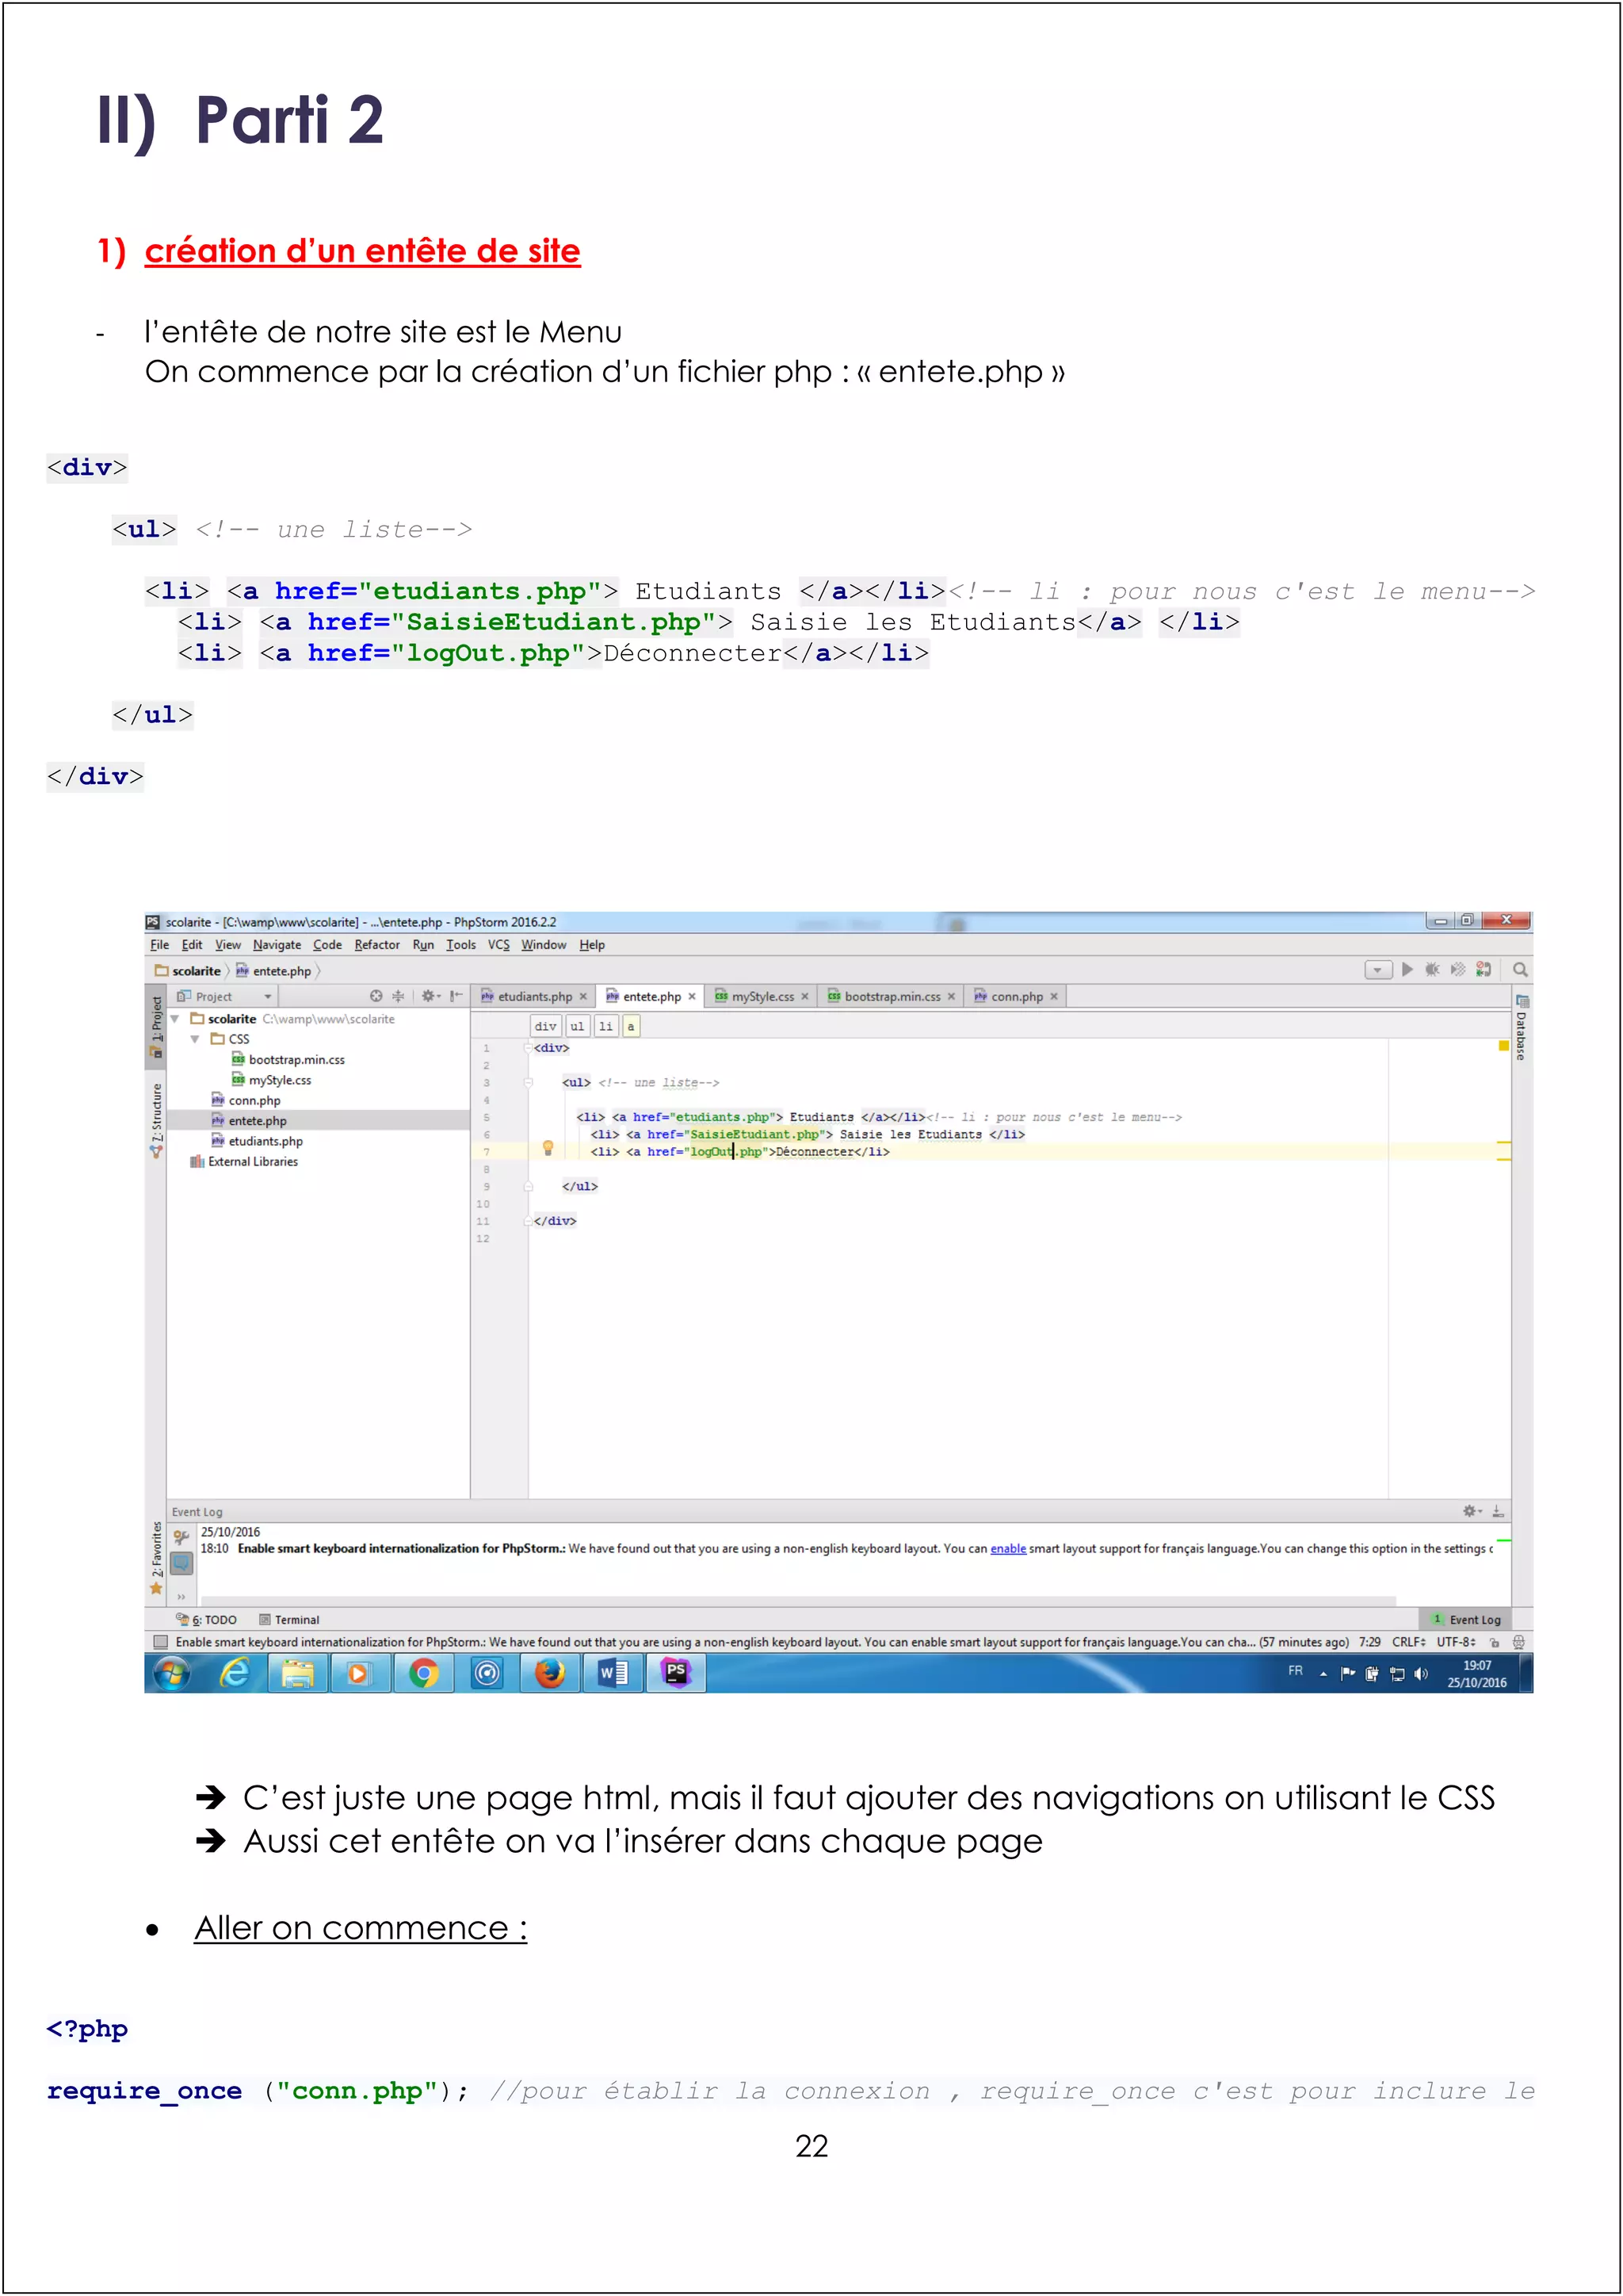Open the Project view dropdown

point(225,997)
